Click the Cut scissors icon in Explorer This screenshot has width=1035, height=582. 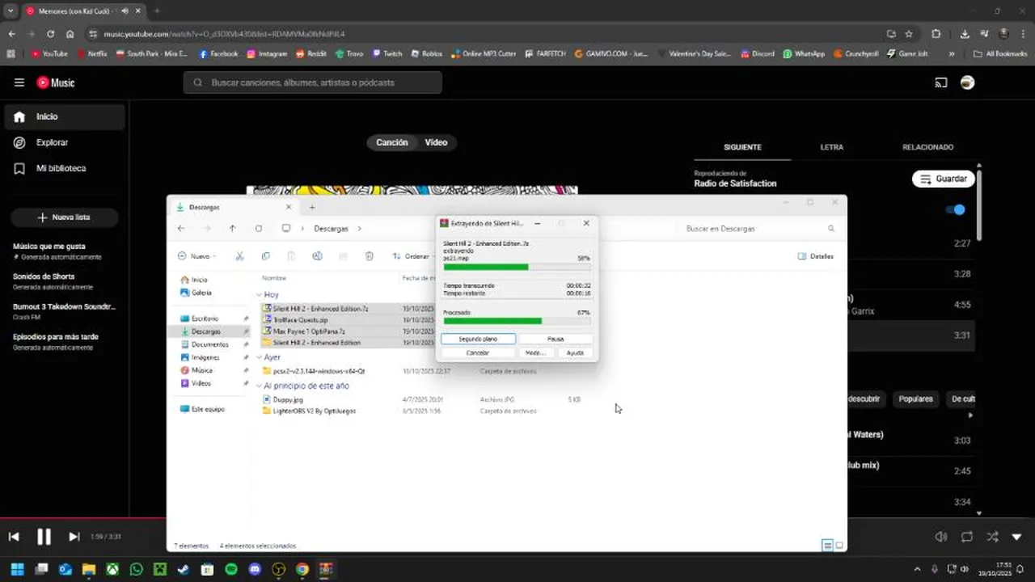tap(239, 256)
